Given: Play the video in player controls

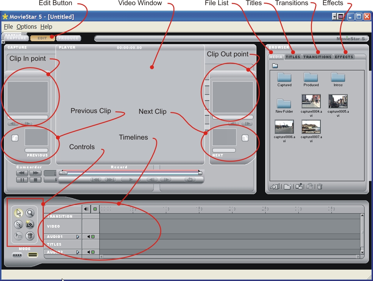Looking at the screenshot, I should click(x=131, y=180).
